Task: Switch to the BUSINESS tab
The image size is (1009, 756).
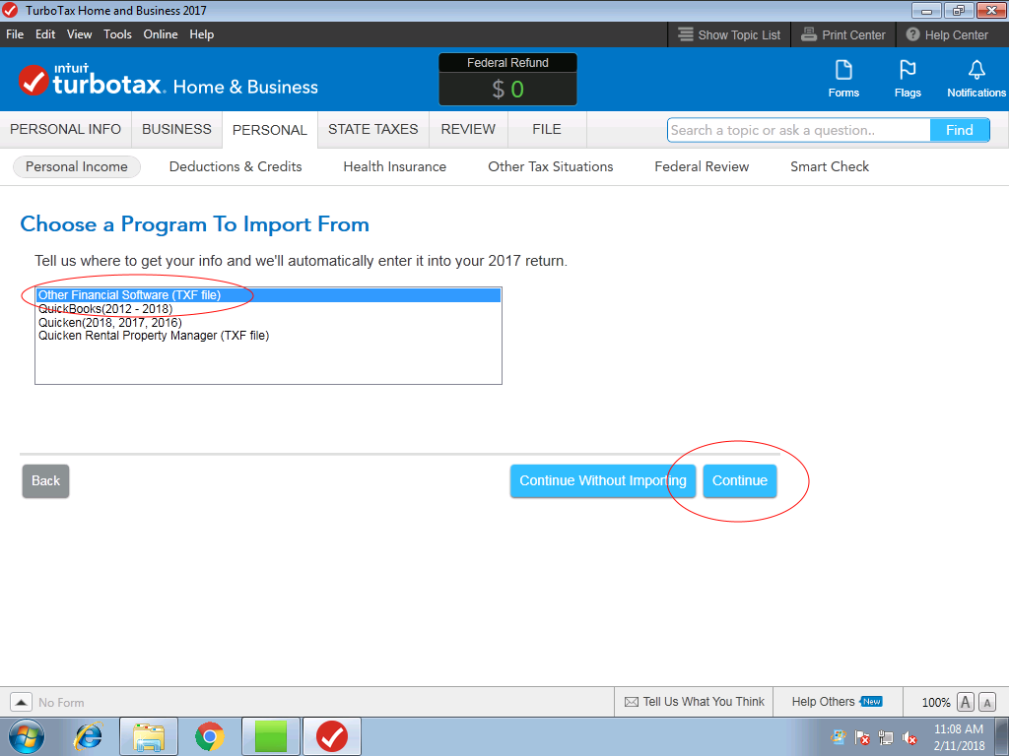Action: (x=177, y=129)
